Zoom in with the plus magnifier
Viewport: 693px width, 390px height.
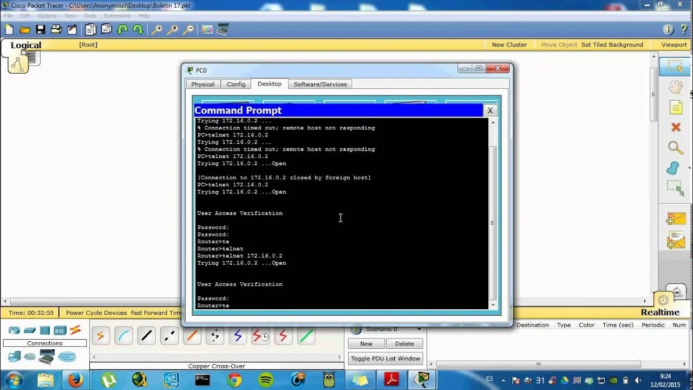[x=156, y=30]
